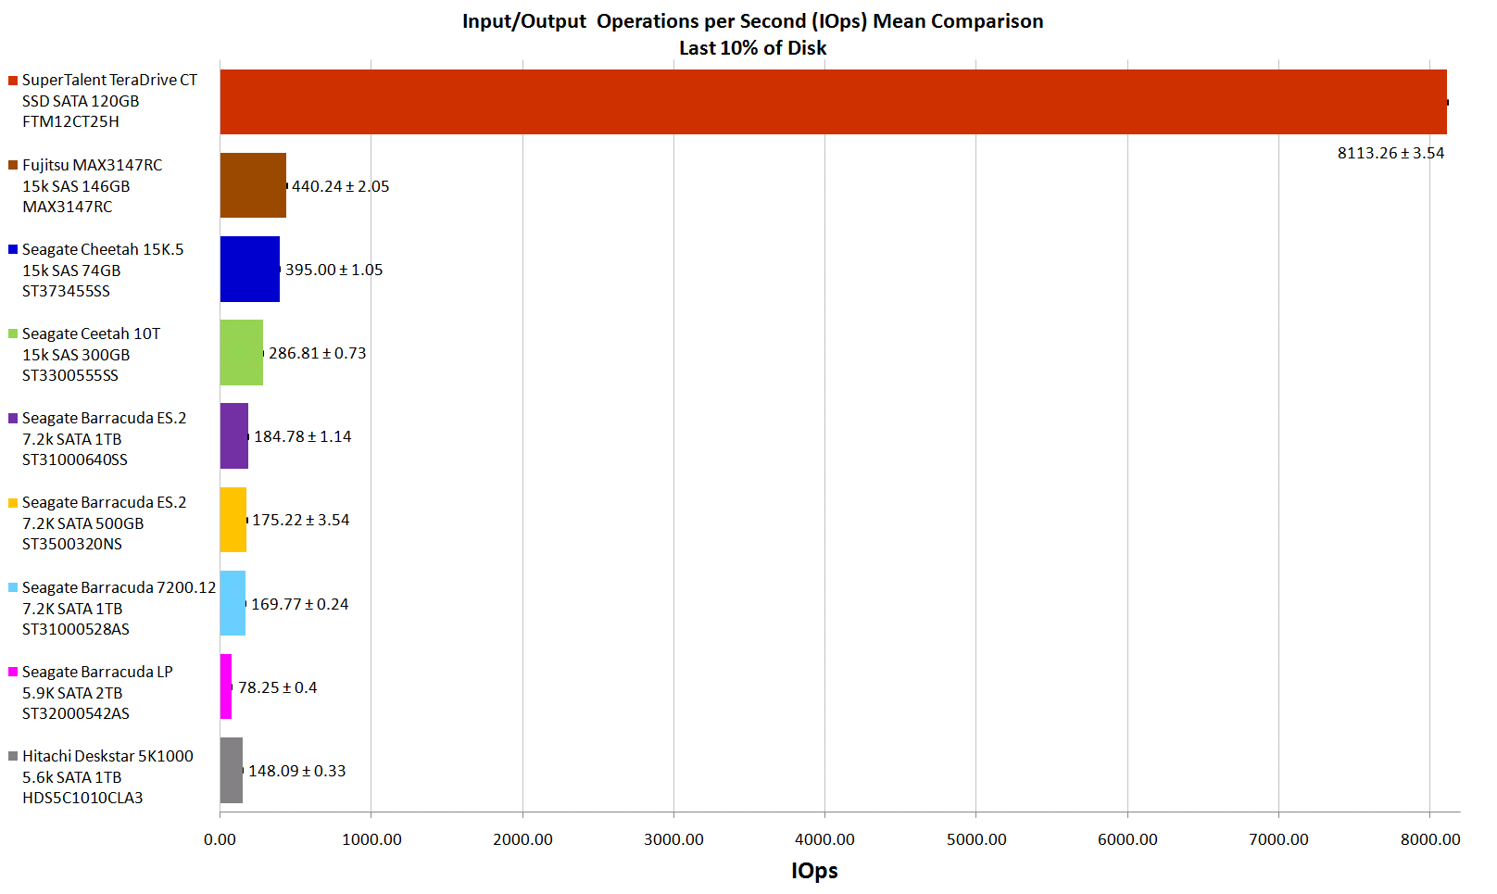Click the IOps axis title

click(x=814, y=871)
